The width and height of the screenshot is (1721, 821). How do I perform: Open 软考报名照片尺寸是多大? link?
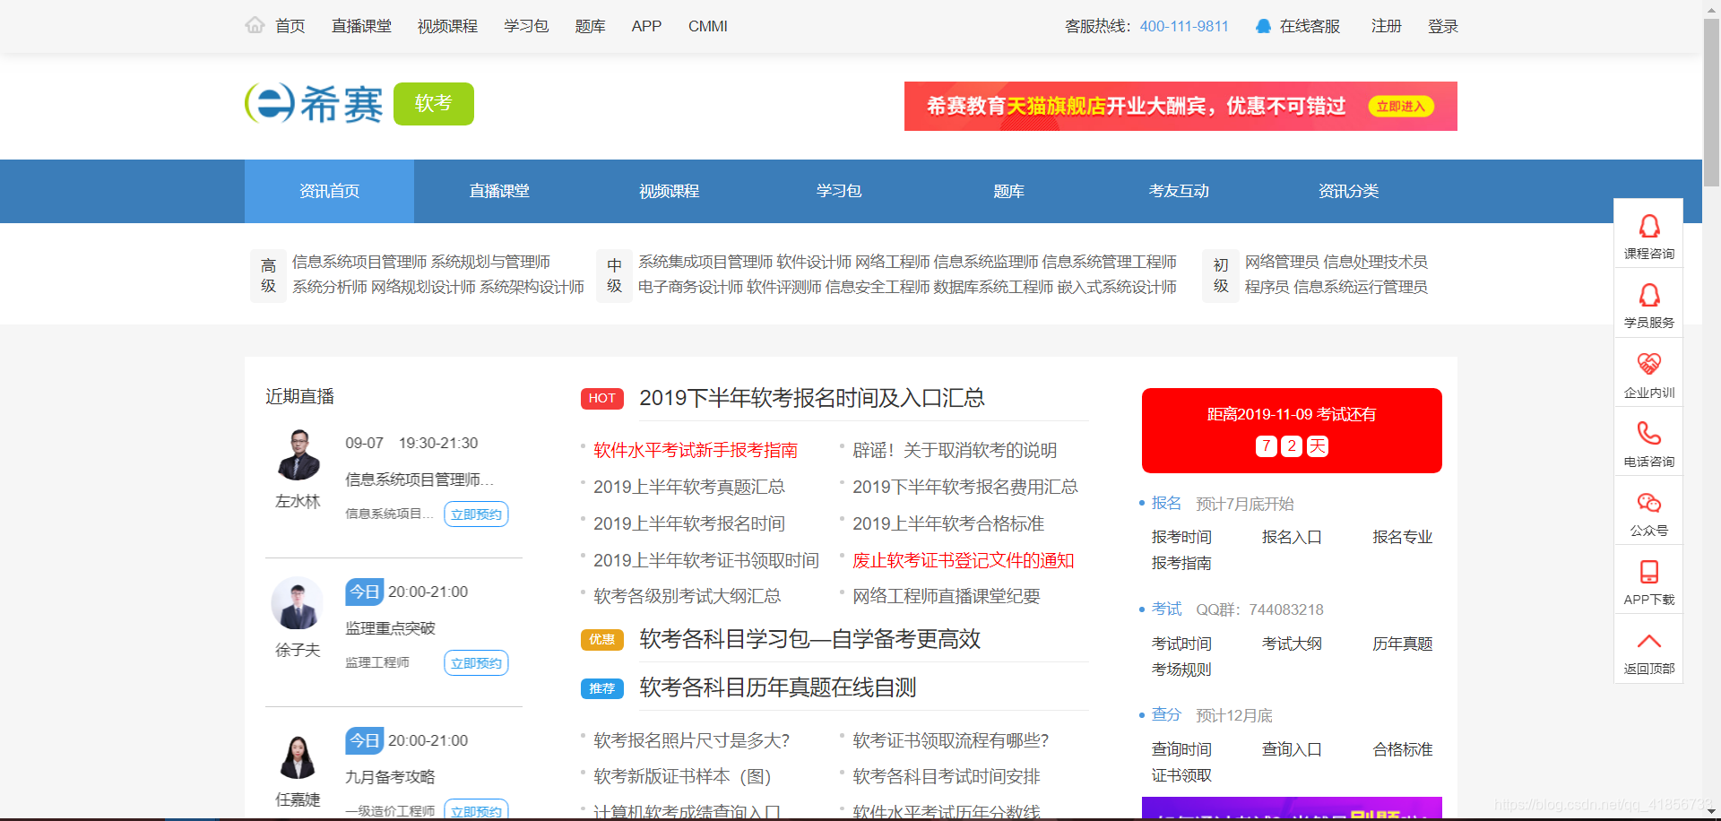[692, 740]
